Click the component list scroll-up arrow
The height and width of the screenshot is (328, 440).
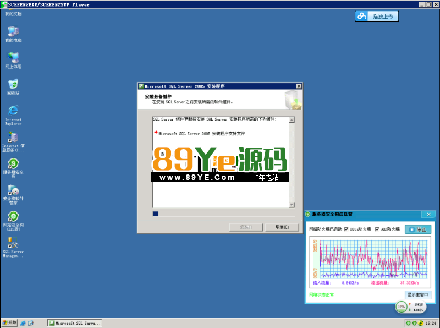click(x=292, y=120)
